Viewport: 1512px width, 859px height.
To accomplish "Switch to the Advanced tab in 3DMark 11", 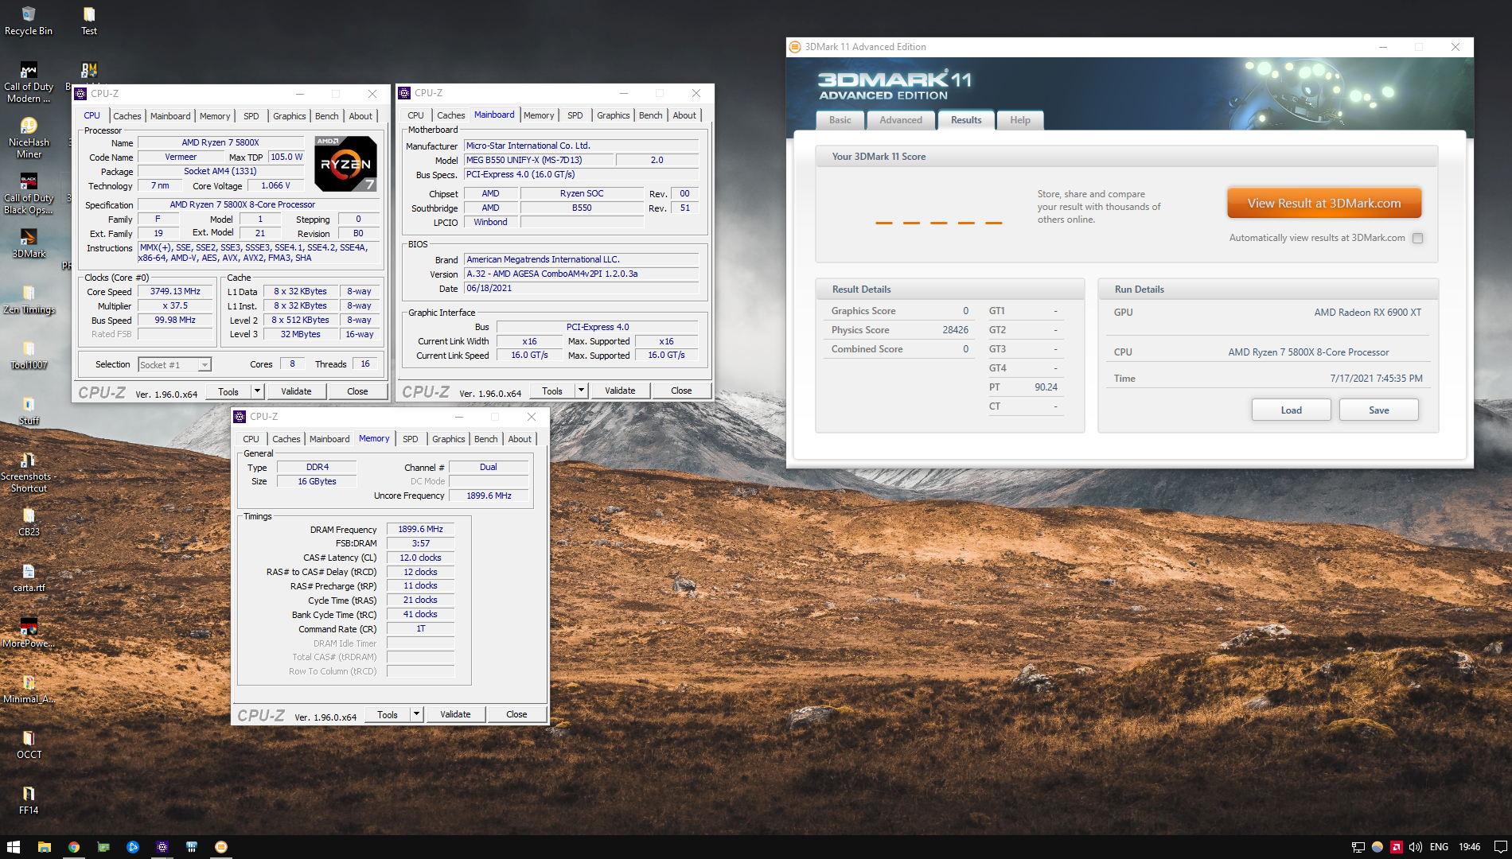I will [x=901, y=120].
